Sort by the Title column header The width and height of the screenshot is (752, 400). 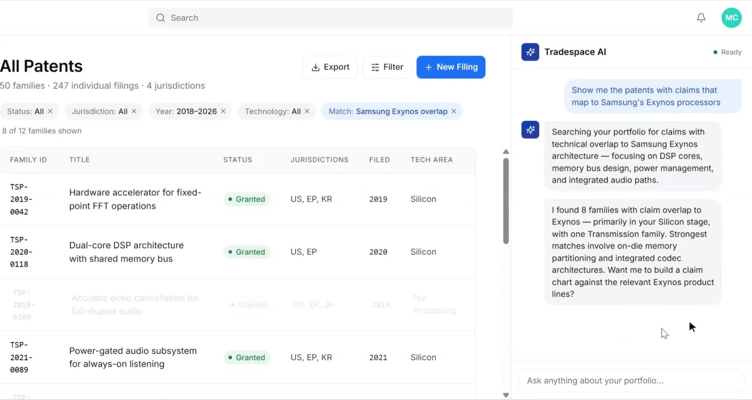coord(80,160)
